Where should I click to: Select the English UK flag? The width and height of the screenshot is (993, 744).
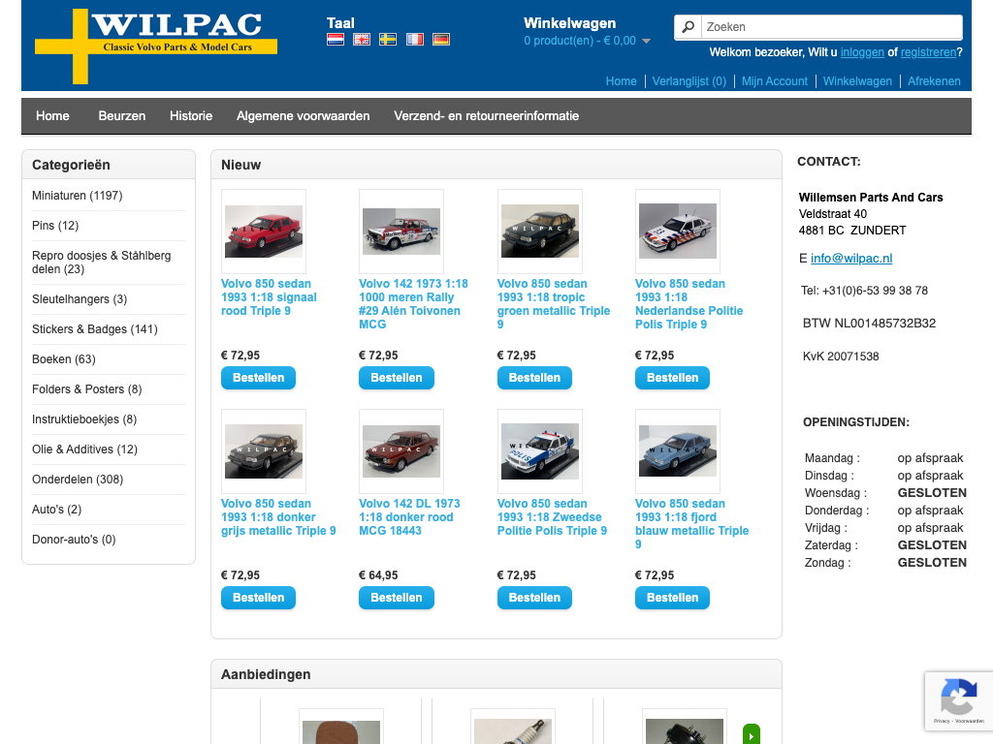[362, 40]
